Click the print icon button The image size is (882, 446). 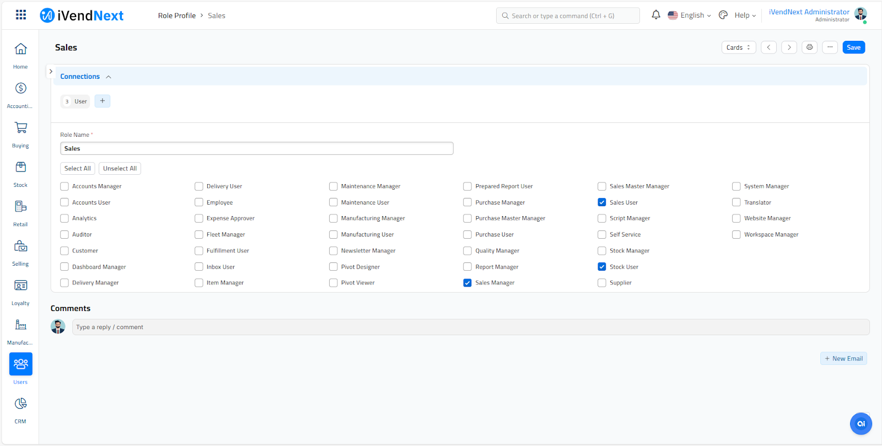[809, 47]
